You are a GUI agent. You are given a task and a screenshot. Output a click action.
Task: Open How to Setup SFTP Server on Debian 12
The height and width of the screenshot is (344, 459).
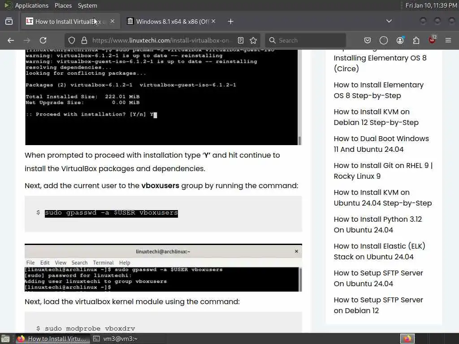pos(378,305)
